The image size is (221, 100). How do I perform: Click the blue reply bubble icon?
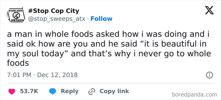click(52, 91)
